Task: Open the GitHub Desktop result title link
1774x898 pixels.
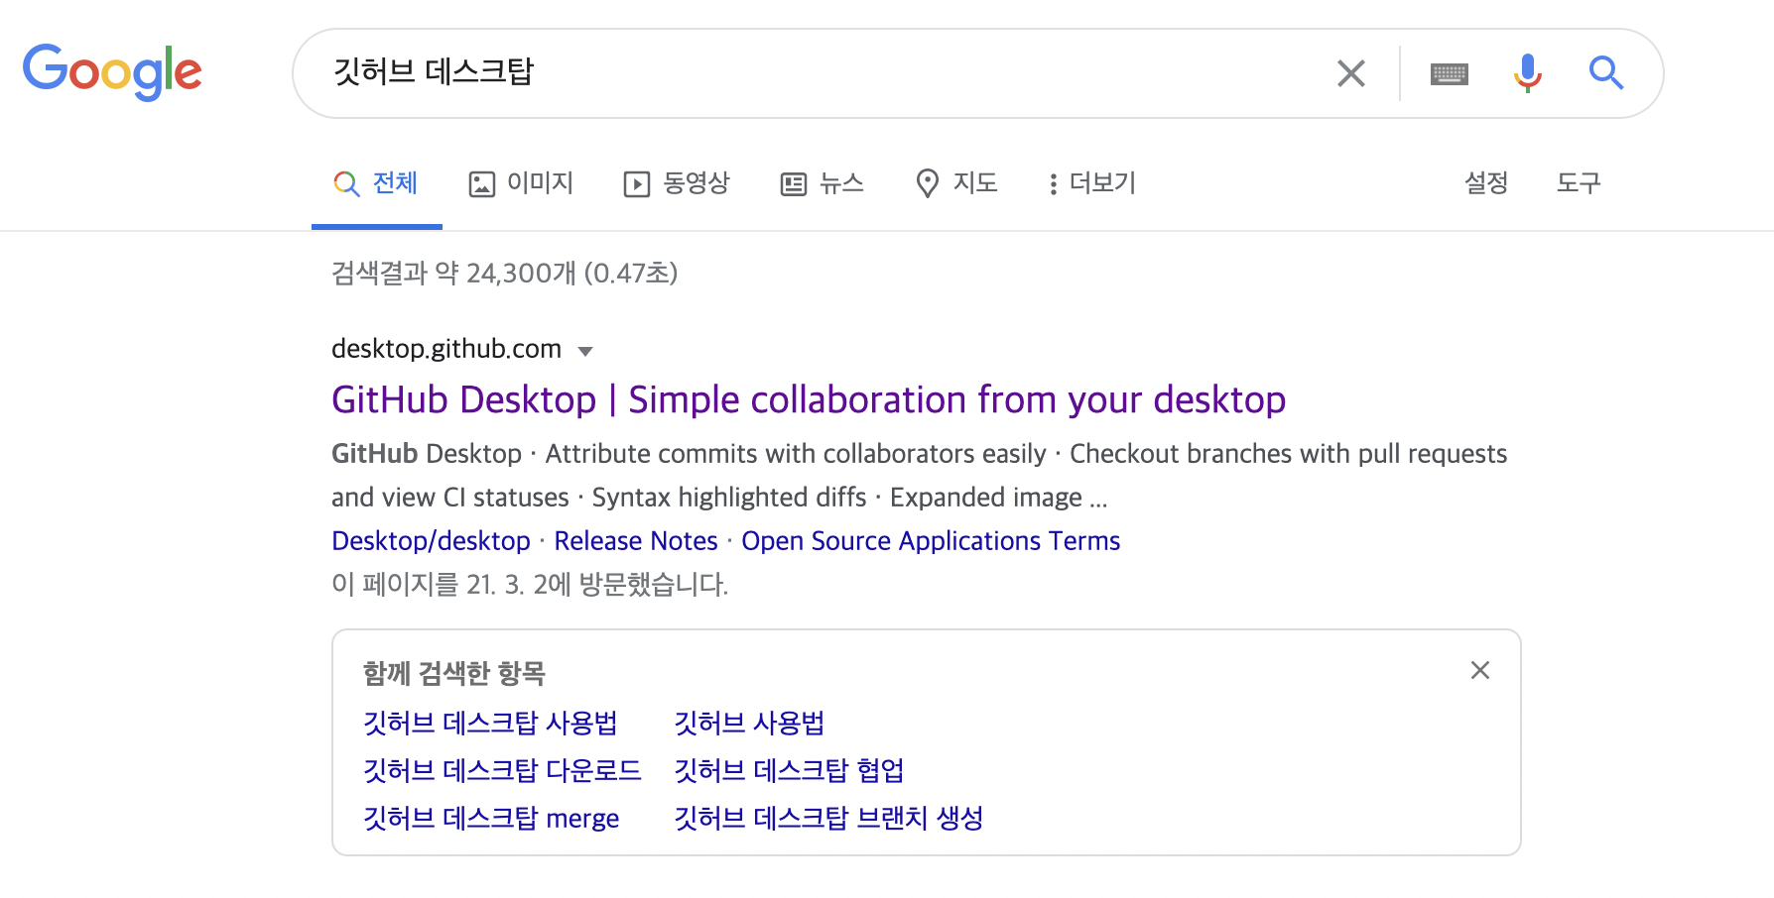Action: 809,399
